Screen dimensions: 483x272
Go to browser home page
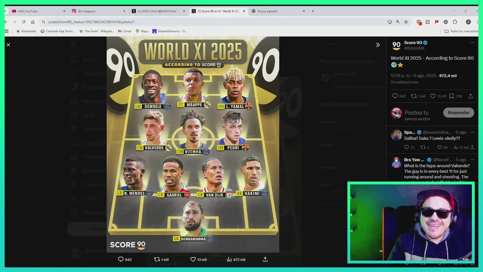(33, 22)
